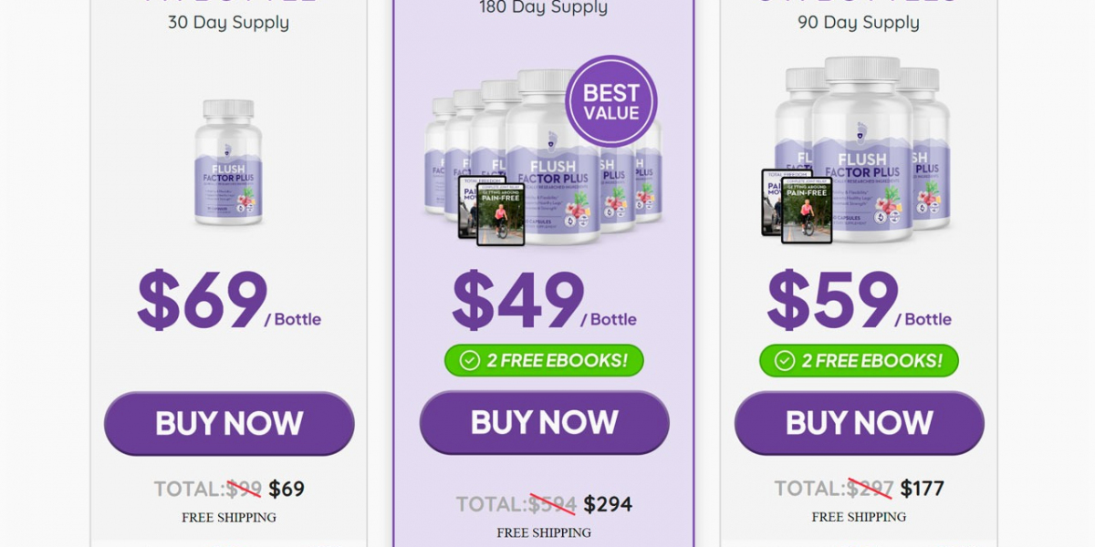Click the right 2 FREE EBOOKS! green badge
Screen dimensions: 1095x547
[x=860, y=360]
